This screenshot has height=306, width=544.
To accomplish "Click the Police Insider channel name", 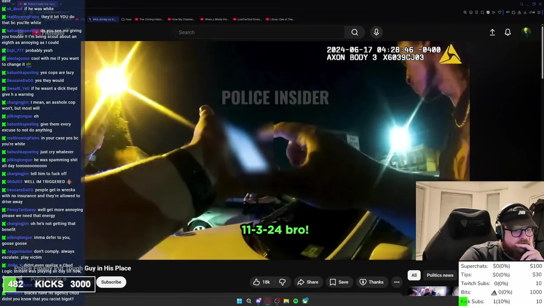I will coord(46,279).
